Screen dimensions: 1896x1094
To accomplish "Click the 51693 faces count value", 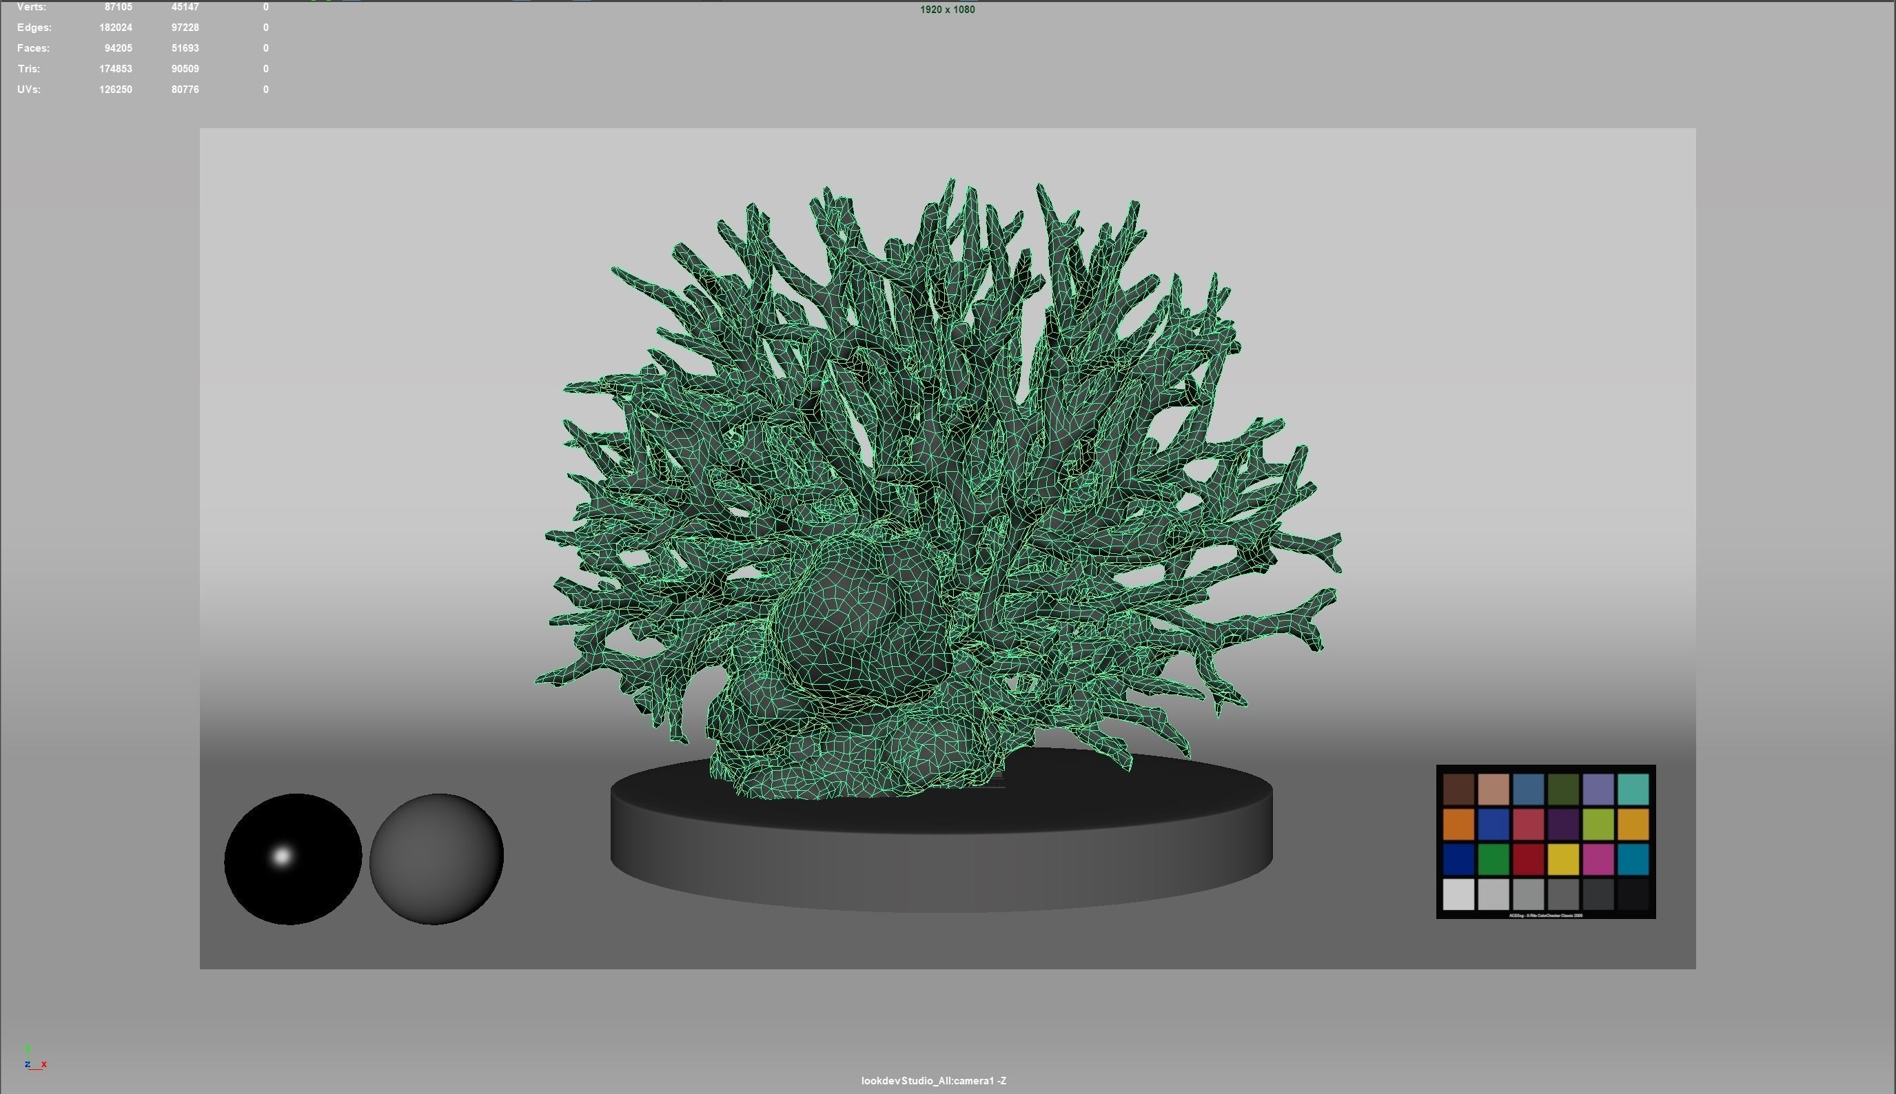I will (x=185, y=48).
